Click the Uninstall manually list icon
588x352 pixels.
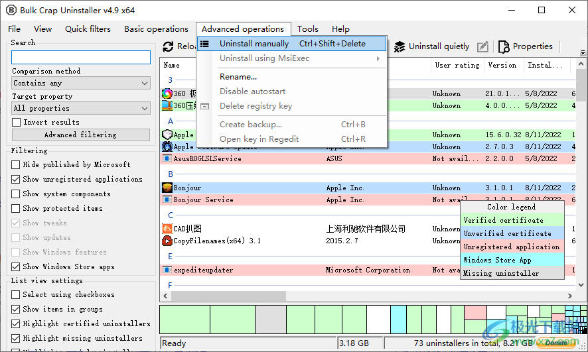tap(204, 44)
